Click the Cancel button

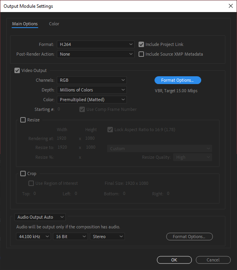click(x=213, y=260)
